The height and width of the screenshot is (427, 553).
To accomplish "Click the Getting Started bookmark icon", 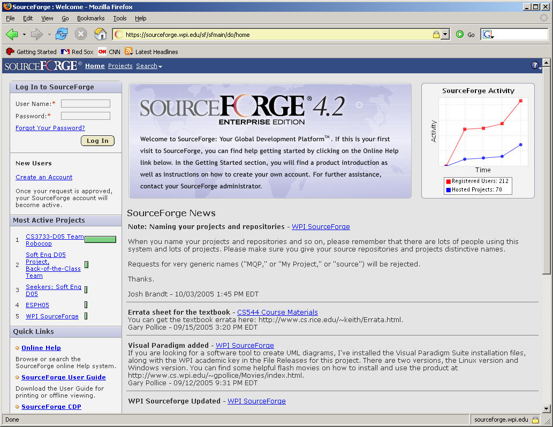I will click(10, 51).
